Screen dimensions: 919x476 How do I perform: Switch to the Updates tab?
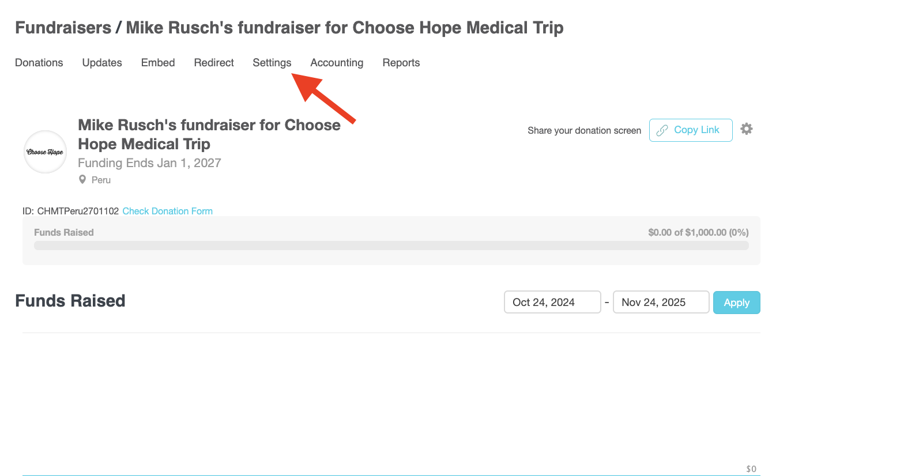[x=102, y=63]
